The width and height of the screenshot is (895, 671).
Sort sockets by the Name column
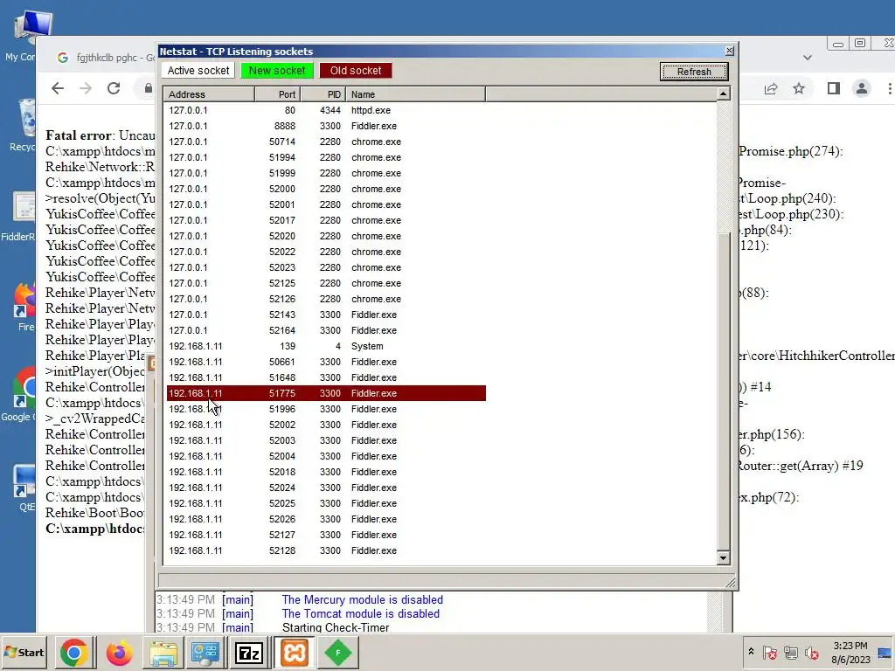tap(415, 94)
